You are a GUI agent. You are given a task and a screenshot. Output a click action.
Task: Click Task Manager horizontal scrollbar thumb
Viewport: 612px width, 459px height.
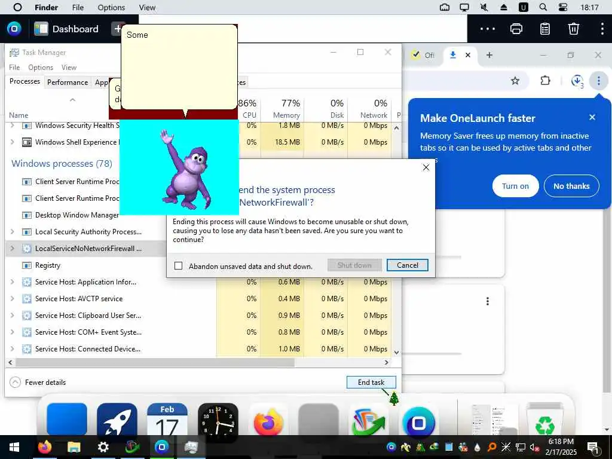tap(155, 362)
